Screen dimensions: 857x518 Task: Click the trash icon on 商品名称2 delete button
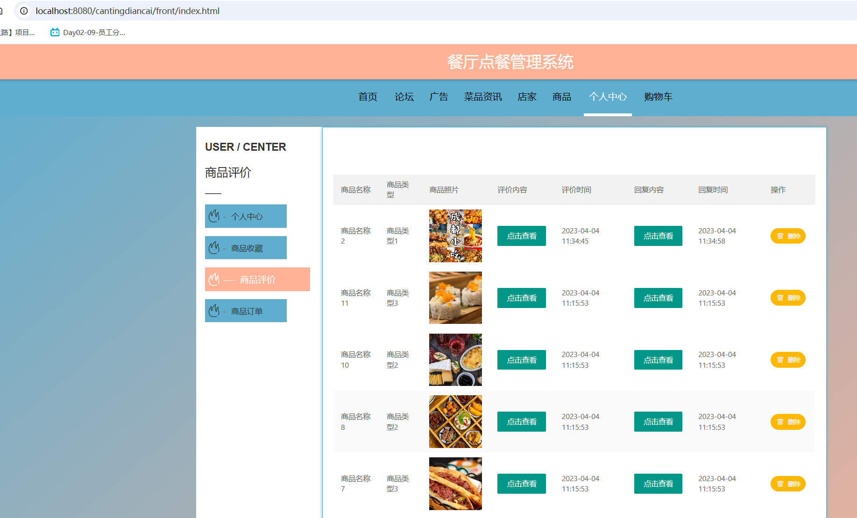click(x=779, y=236)
